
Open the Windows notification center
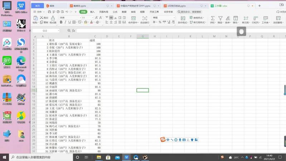point(280,157)
